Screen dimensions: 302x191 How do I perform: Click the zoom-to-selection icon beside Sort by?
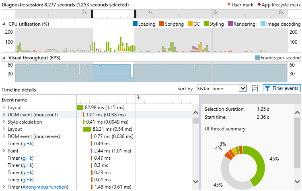(255, 88)
